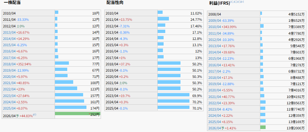Screen dimensions: 308x132
Task: Open the 2021/04 link in 一株配当 table
Action: pyautogui.click(x=9, y=83)
